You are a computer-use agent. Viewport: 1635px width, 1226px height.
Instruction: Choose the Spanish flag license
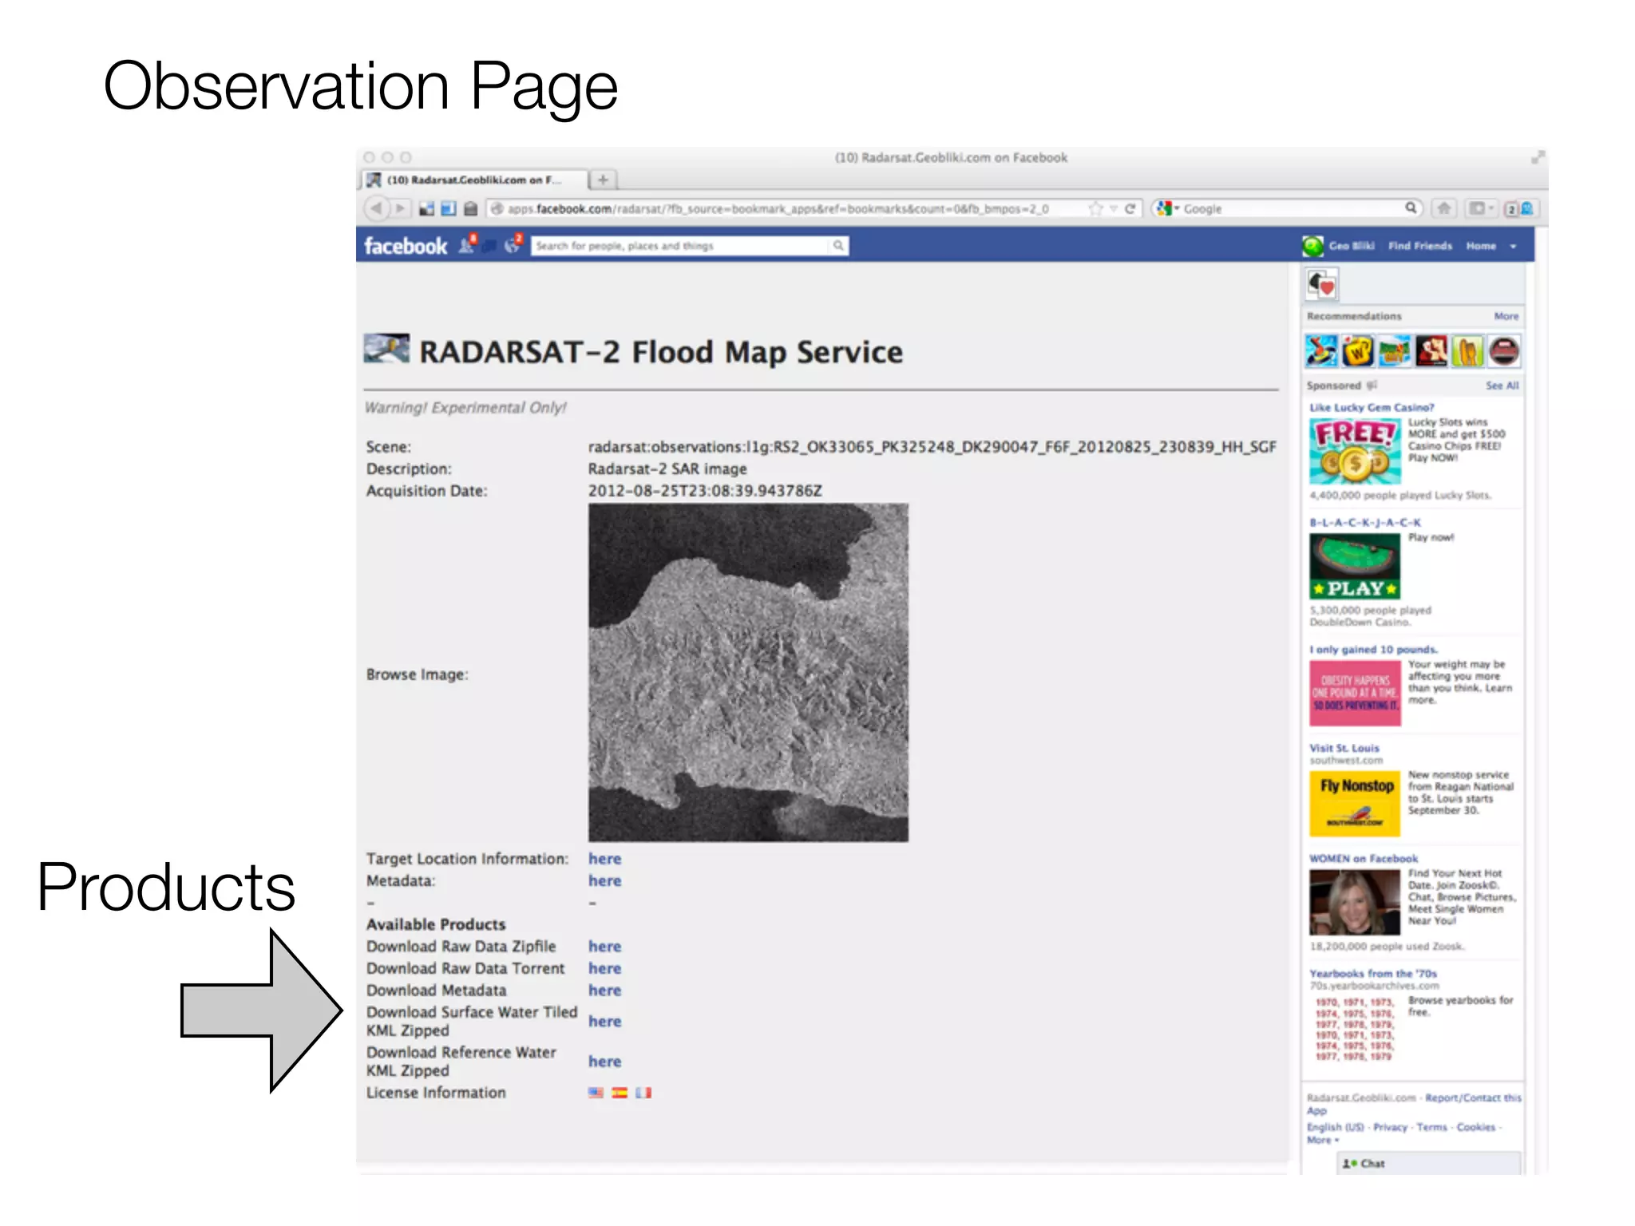point(620,1093)
